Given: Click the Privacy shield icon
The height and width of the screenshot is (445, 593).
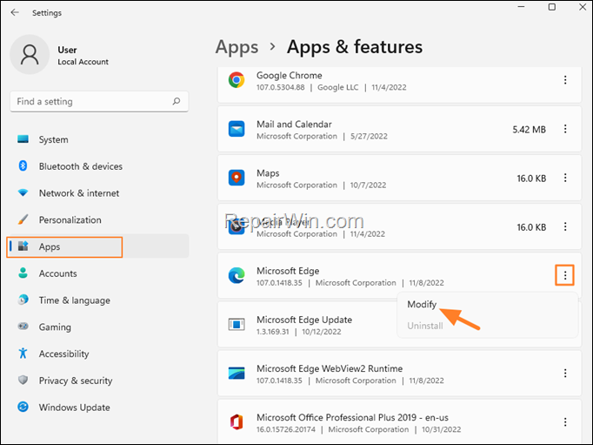Looking at the screenshot, I should [x=23, y=380].
